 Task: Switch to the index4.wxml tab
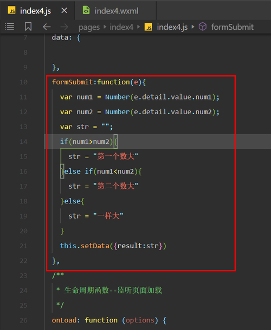pos(115,10)
